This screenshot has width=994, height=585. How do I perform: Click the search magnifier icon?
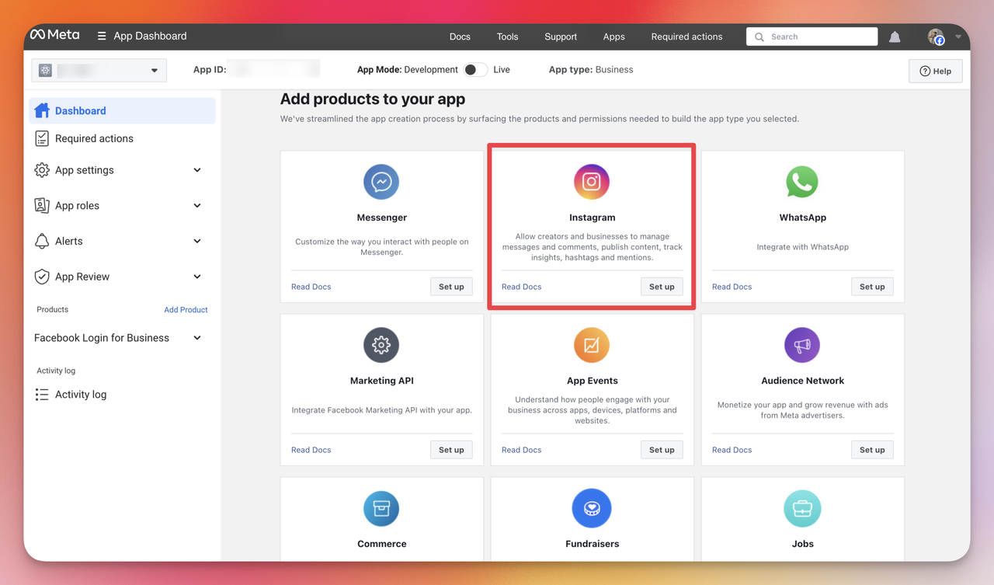[759, 37]
